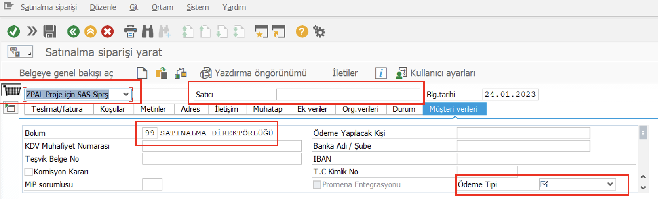Save the purchase order with diskette icon
This screenshot has height=199, width=658.
click(x=50, y=31)
